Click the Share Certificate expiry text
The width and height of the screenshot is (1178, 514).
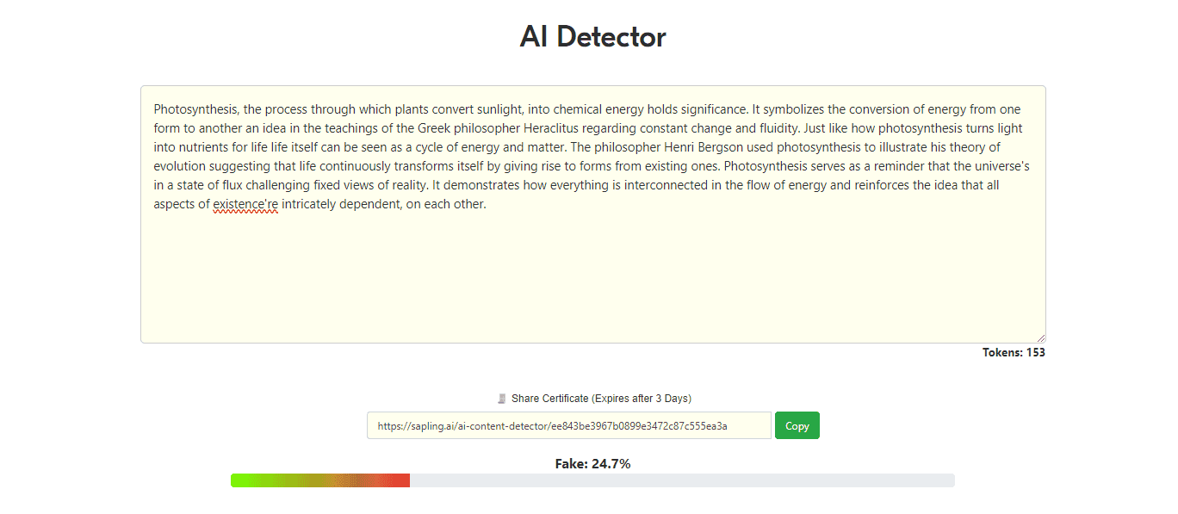601,399
